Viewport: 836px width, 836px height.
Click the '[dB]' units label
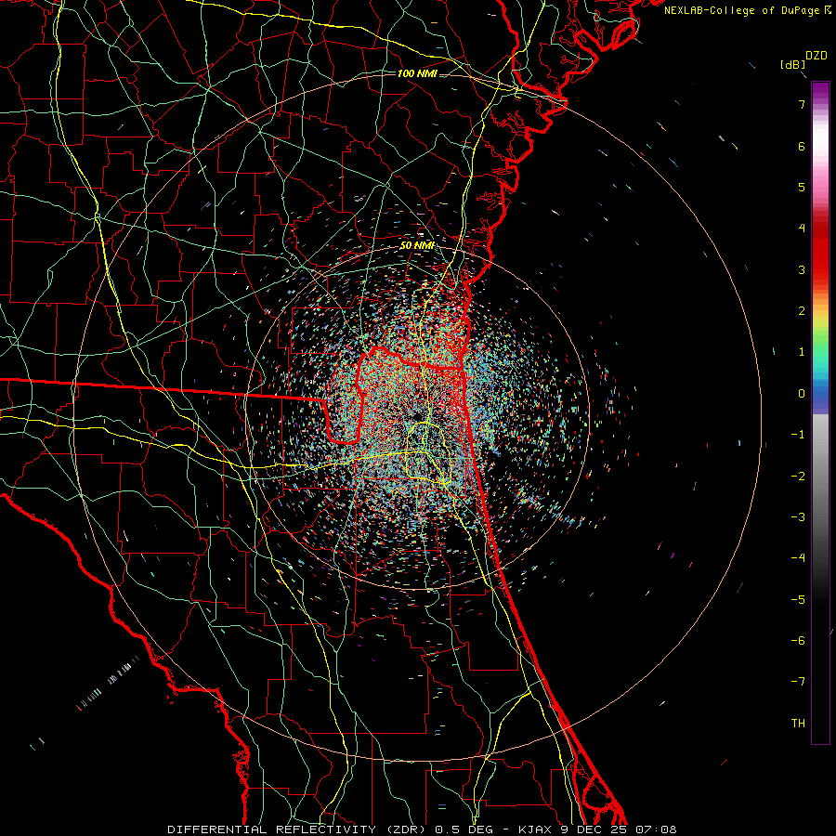coord(793,65)
